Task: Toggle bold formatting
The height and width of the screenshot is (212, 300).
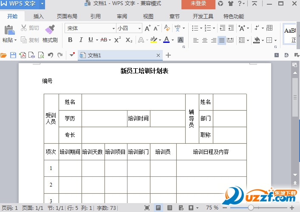Action: pos(70,40)
